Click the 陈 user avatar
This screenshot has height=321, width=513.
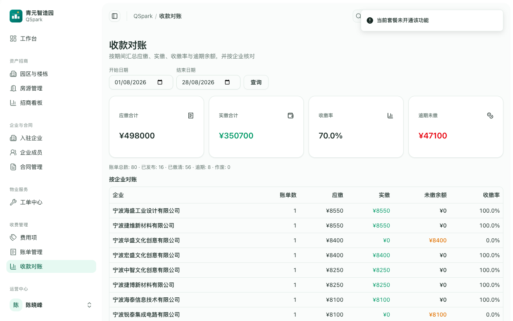click(16, 305)
